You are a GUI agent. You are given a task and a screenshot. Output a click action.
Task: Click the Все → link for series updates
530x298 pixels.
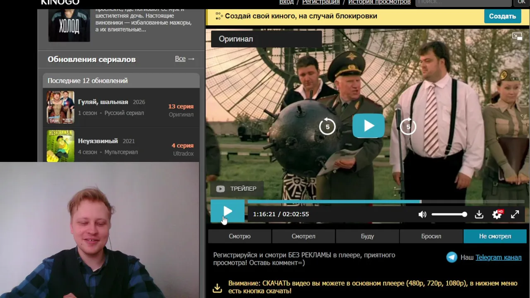(185, 59)
